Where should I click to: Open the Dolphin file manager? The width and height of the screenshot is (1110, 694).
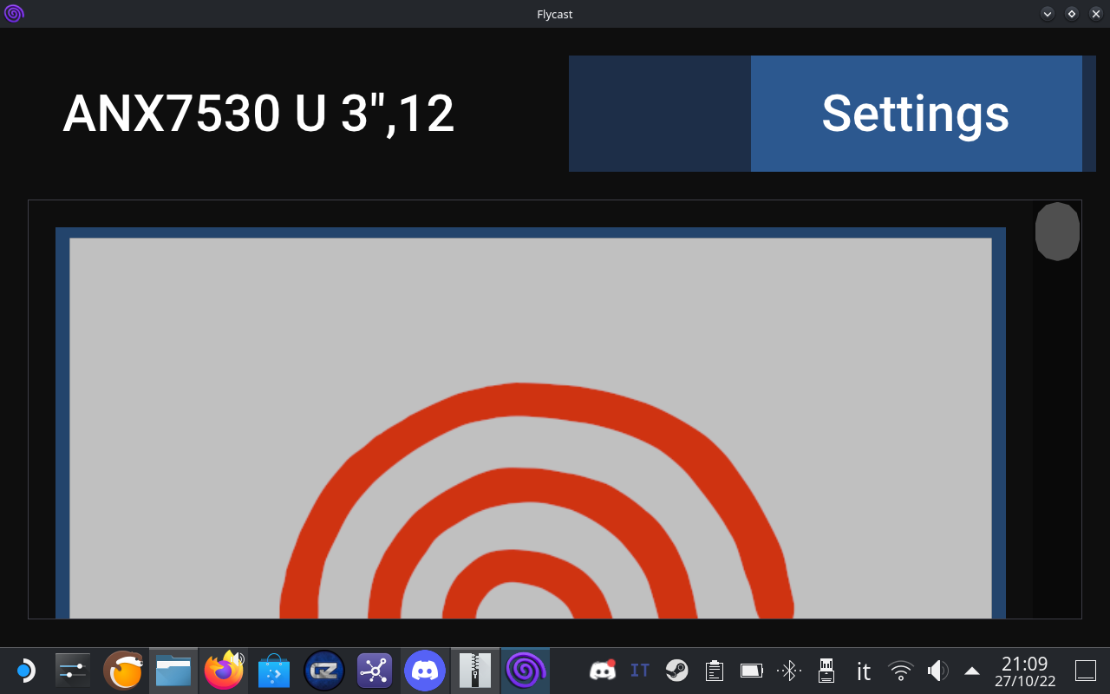pos(173,670)
